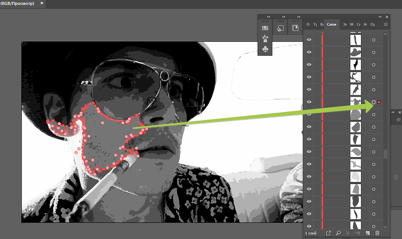
Task: Open the Symbols club-shaped panel icon
Action: (x=265, y=49)
